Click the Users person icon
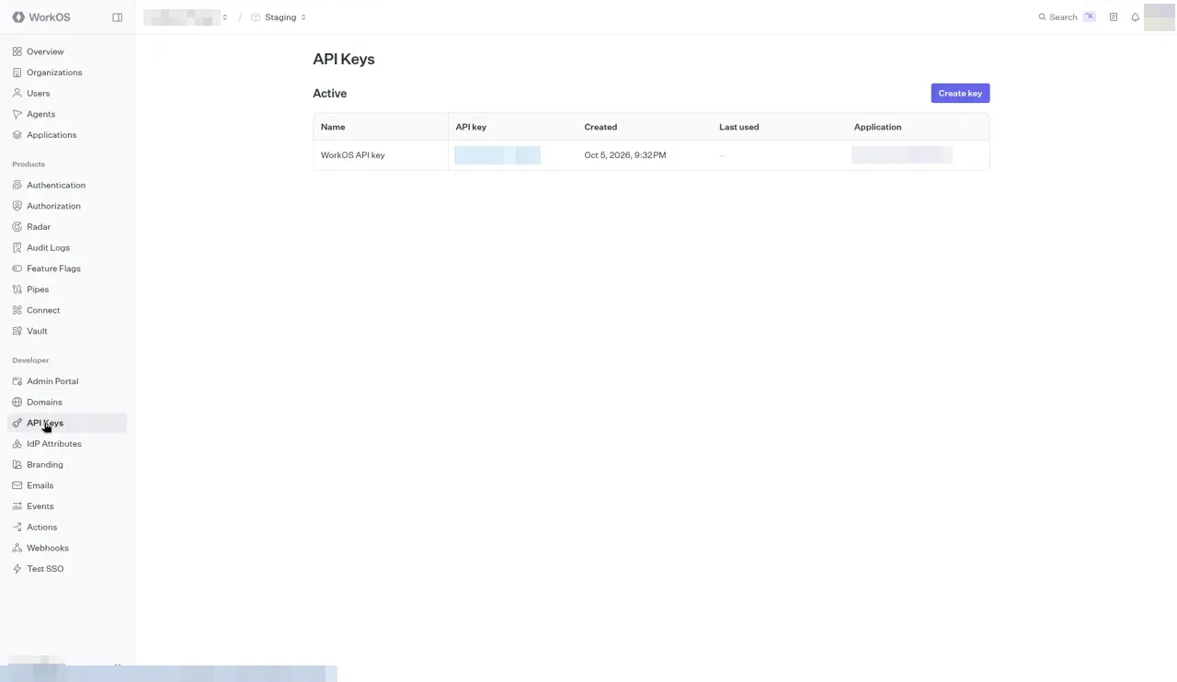The width and height of the screenshot is (1177, 682). pos(17,93)
